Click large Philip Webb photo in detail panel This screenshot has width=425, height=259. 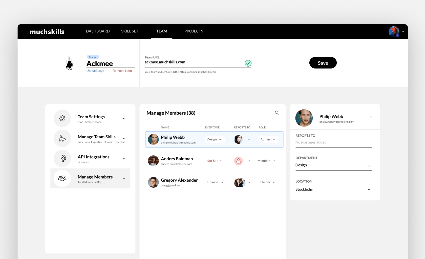[x=304, y=118]
